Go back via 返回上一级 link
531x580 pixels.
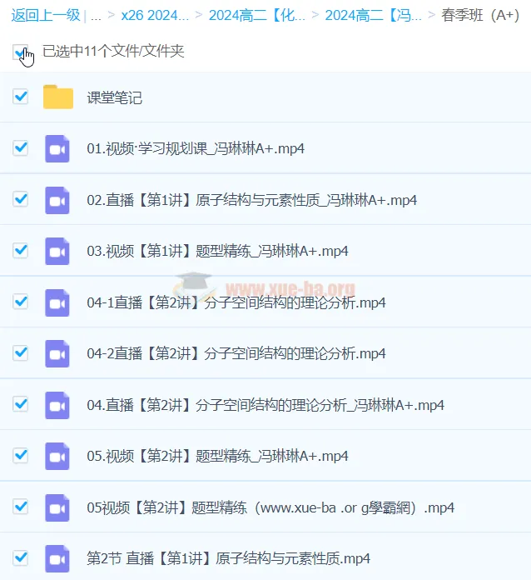(x=46, y=15)
